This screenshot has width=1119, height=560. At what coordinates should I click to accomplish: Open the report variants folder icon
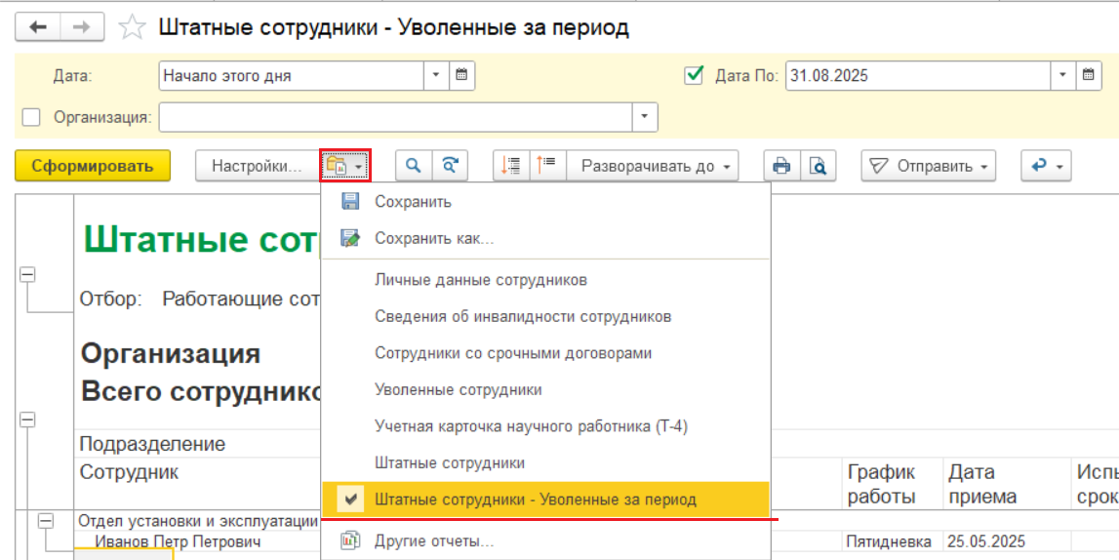[x=345, y=166]
